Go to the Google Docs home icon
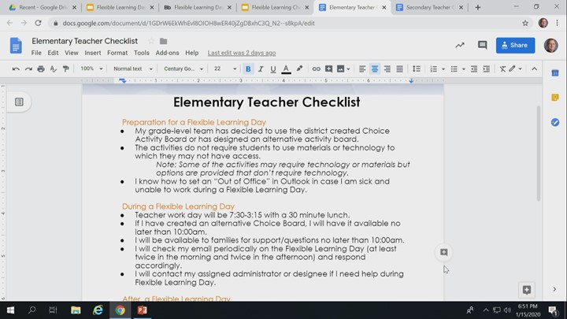567x319 pixels. pos(16,46)
